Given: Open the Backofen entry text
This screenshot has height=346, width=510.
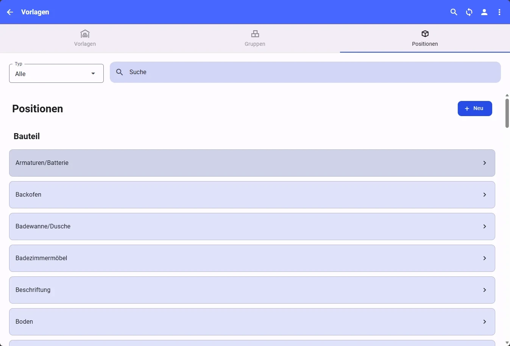Looking at the screenshot, I should [28, 195].
